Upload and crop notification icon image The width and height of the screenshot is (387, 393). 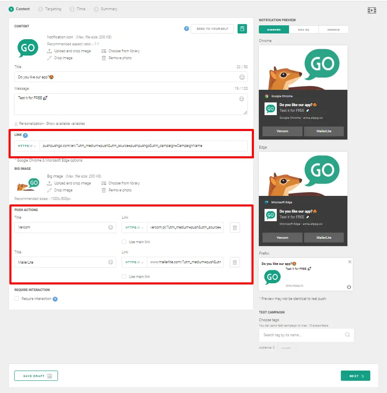[69, 51]
